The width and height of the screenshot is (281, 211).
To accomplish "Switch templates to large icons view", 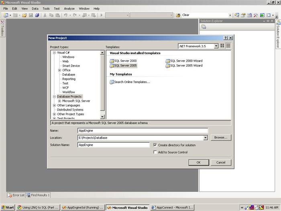I will pyautogui.click(x=222, y=46).
